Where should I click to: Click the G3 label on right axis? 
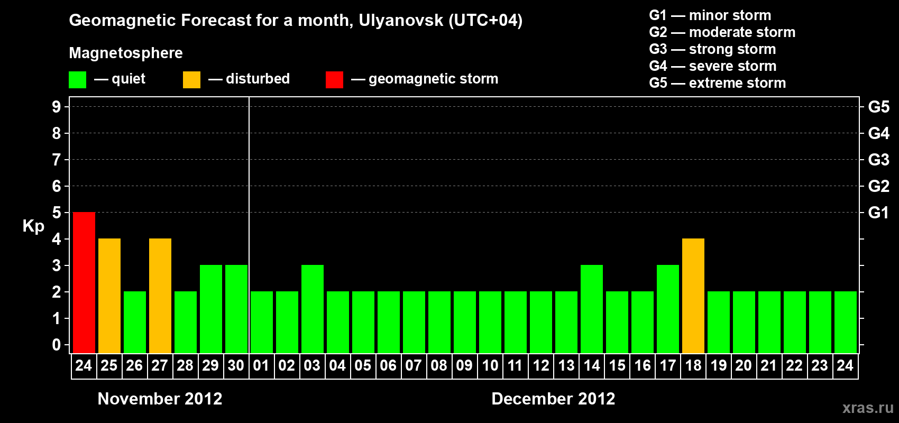point(878,160)
